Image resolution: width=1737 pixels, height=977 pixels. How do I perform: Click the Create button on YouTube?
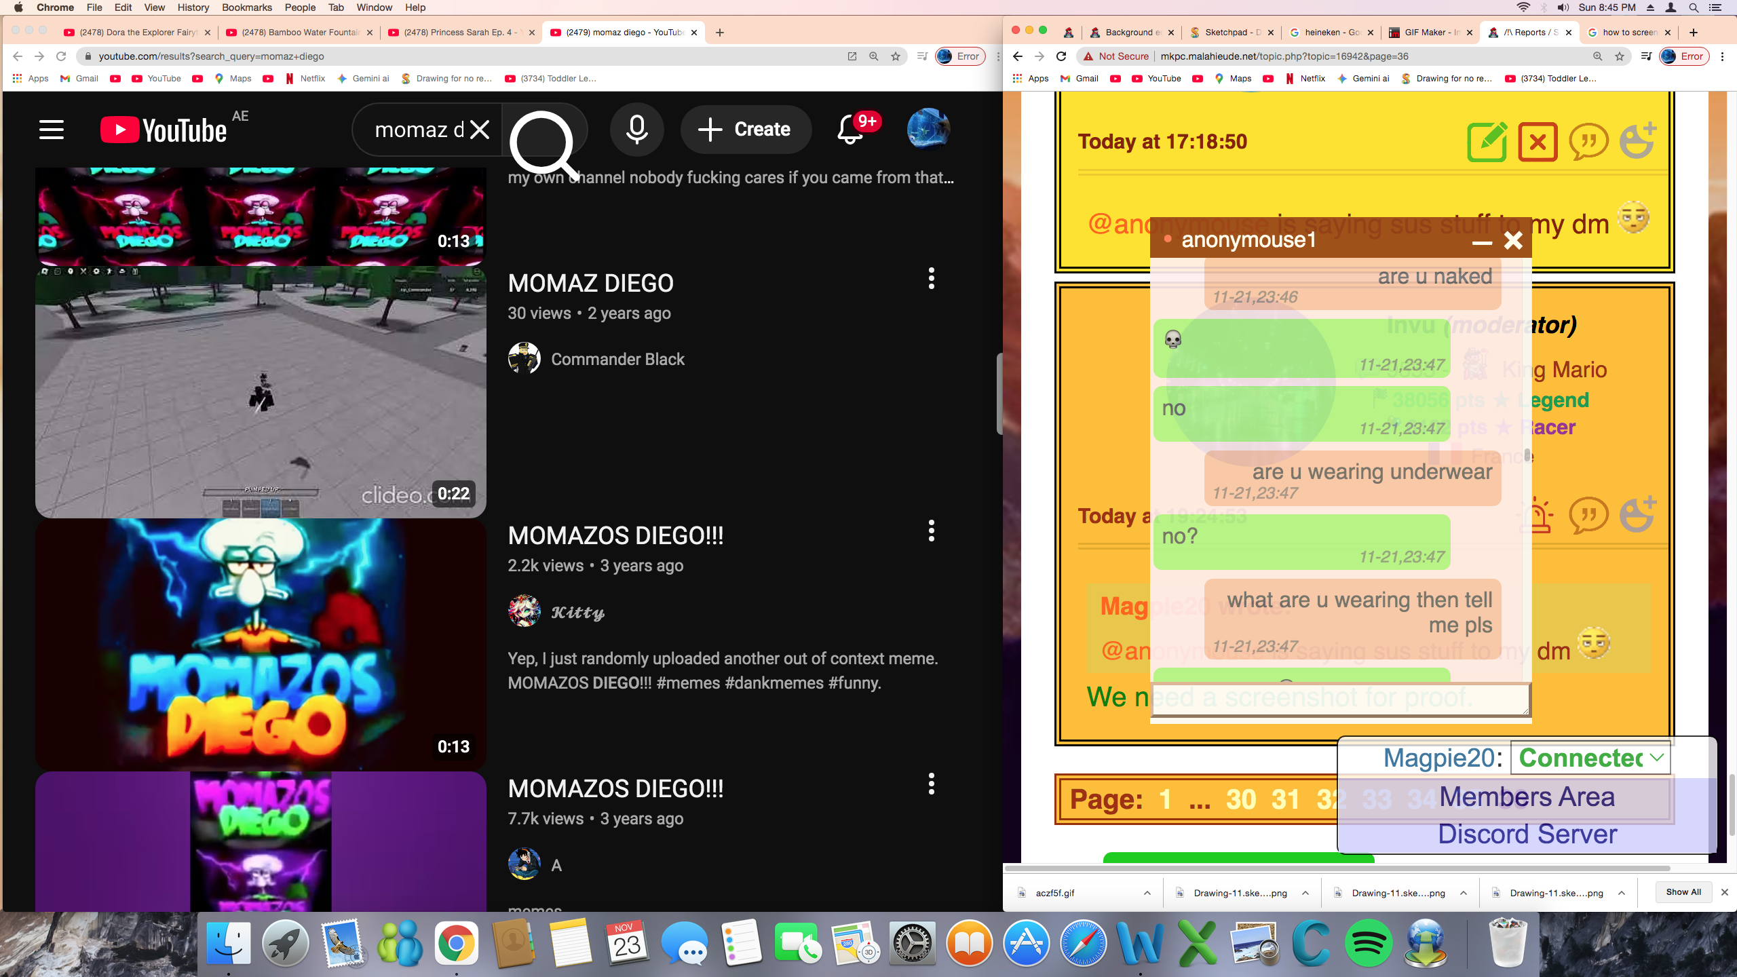point(746,130)
